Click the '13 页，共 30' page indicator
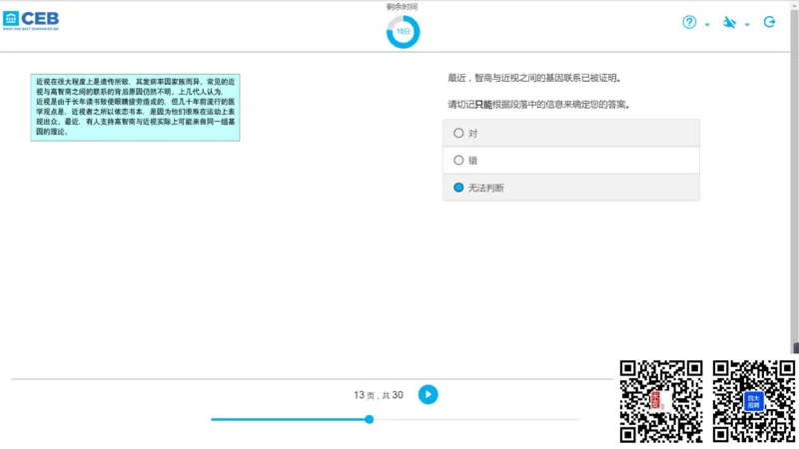799x449 pixels. click(379, 395)
